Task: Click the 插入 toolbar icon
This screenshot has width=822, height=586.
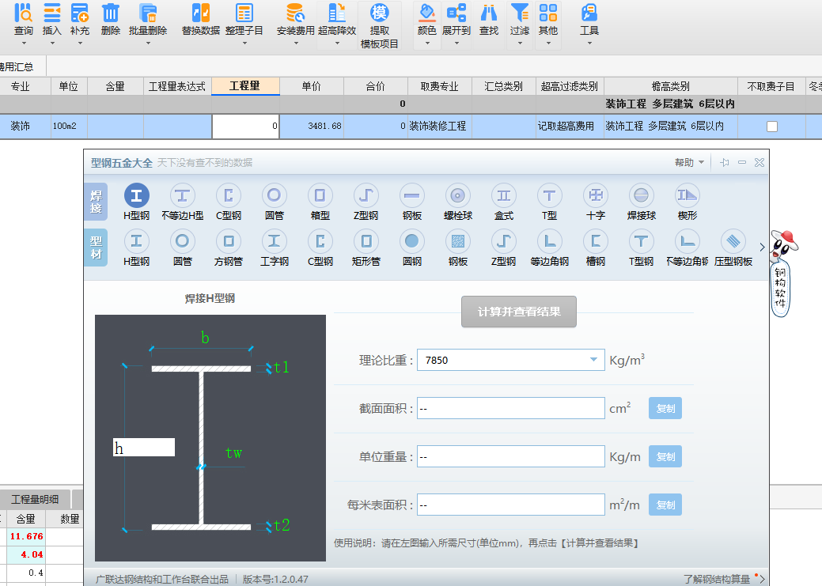Action: (x=52, y=13)
